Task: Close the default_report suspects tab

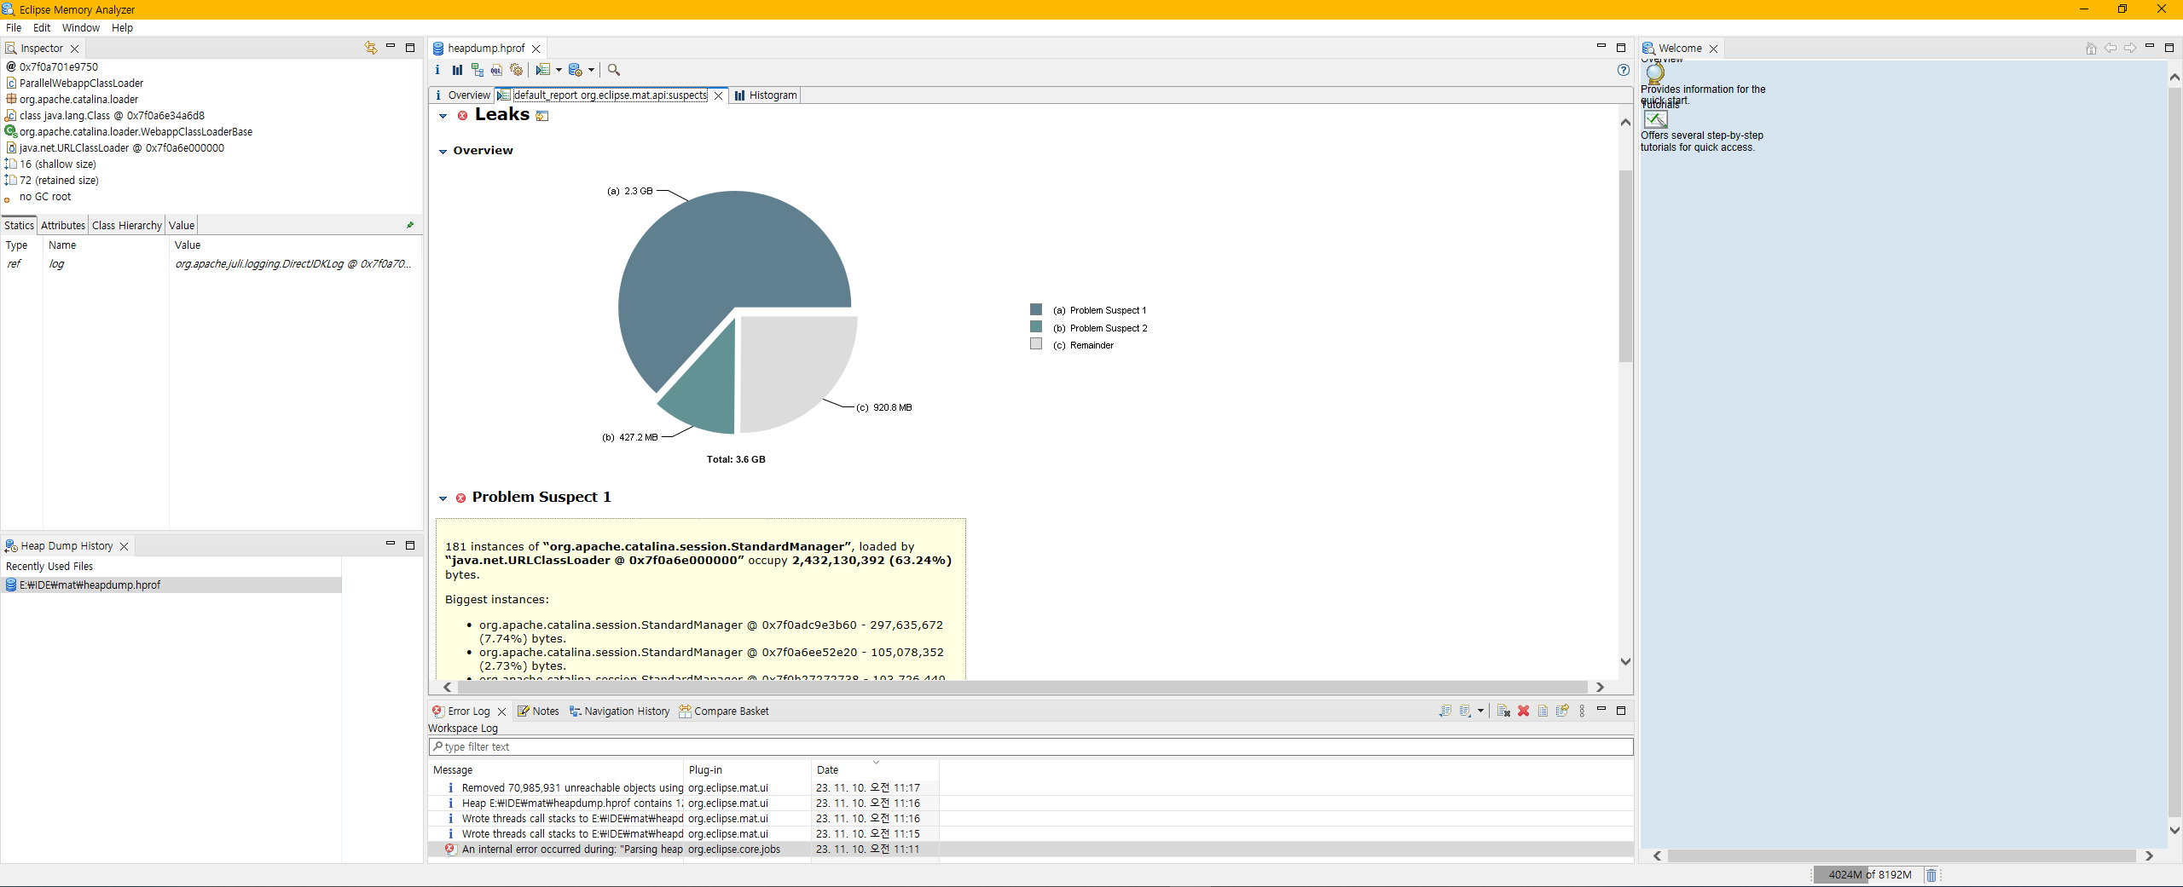Action: [x=719, y=95]
